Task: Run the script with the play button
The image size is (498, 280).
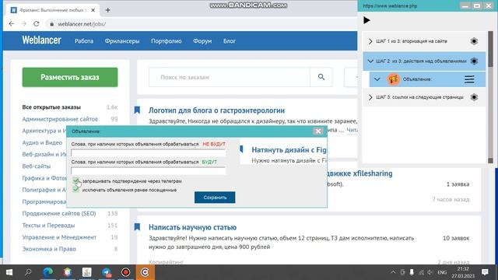Action: pyautogui.click(x=366, y=20)
